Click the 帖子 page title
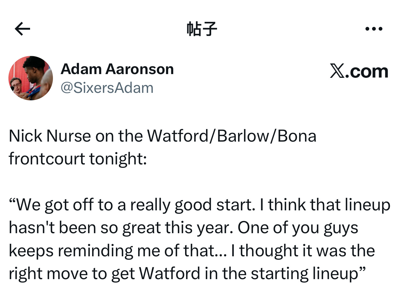Viewport: 404px width, 301px height. pos(202,29)
